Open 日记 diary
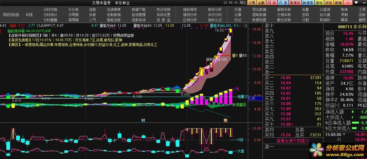The height and width of the screenshot is (159, 367). click(238, 20)
